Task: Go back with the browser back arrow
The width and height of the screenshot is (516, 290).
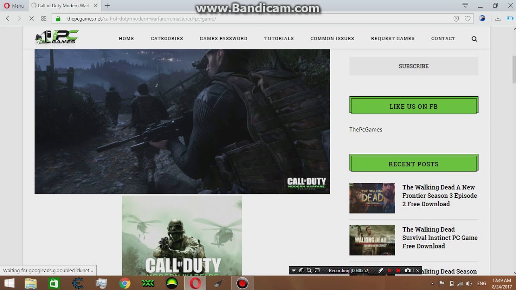Action: click(7, 19)
